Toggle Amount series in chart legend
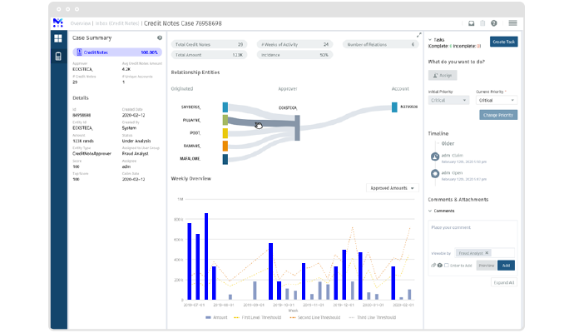Image resolution: width=574 pixels, height=333 pixels. tap(216, 317)
